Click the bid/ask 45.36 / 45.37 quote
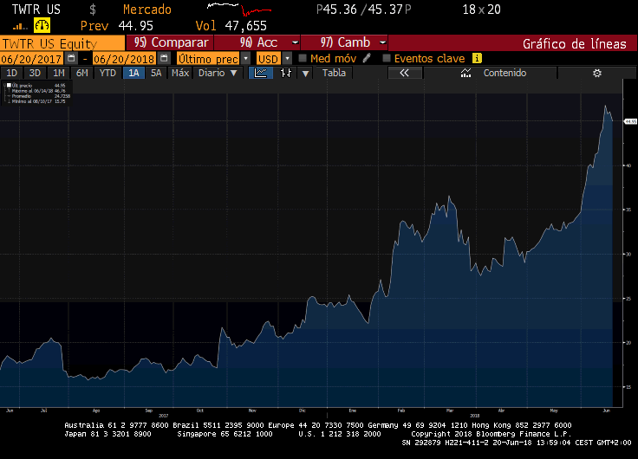This screenshot has width=638, height=459. coord(363,10)
